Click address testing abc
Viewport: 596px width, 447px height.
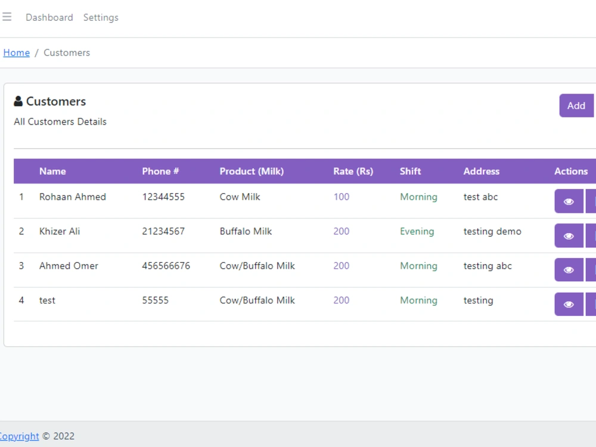pyautogui.click(x=488, y=266)
